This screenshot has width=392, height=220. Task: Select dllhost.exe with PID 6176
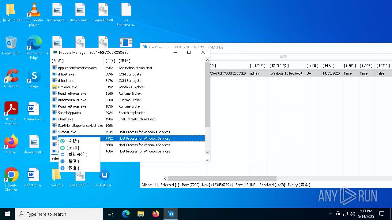point(128,81)
